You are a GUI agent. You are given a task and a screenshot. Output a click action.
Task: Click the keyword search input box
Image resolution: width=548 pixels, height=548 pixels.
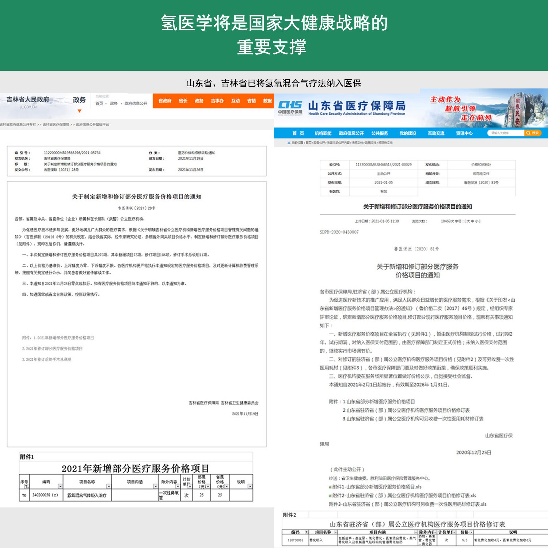(x=506, y=133)
